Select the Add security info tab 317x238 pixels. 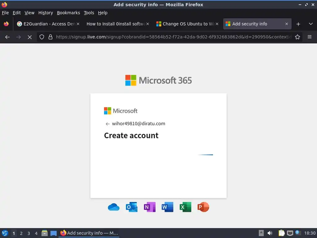[x=257, y=24]
